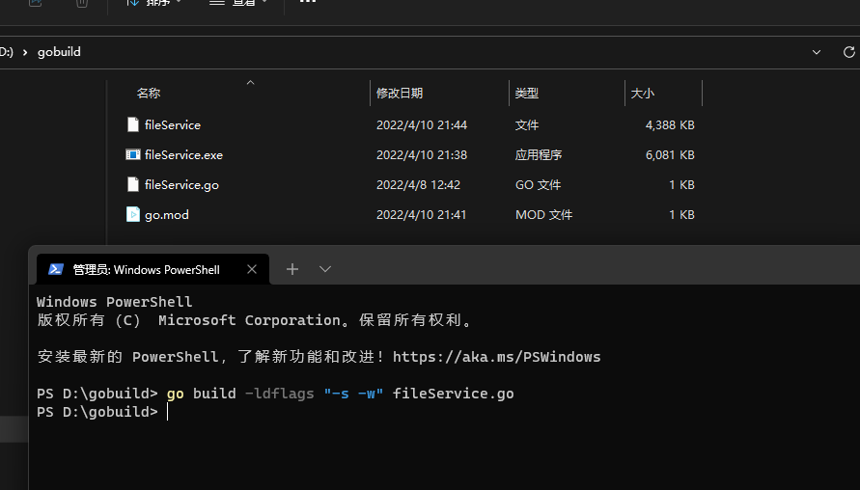Click the PowerShell icon in the terminal tab
860x490 pixels.
coord(56,269)
